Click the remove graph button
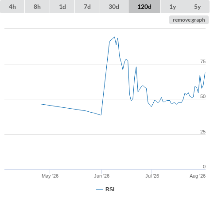Image resolution: width=210 pixels, height=201 pixels. pos(189,20)
